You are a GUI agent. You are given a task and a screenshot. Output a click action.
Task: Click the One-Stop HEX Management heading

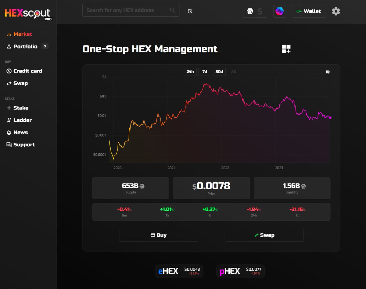pos(150,49)
